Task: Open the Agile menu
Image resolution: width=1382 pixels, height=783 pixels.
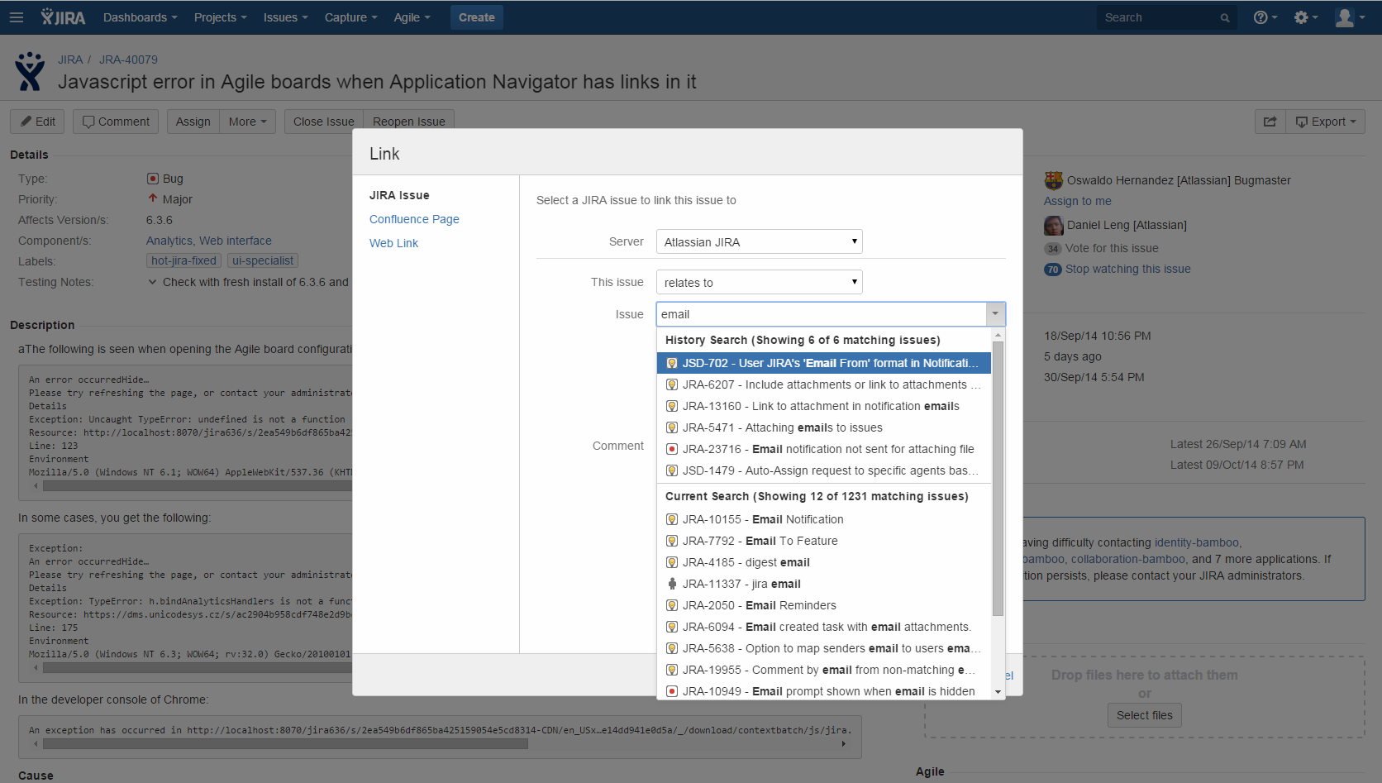Action: 412,17
